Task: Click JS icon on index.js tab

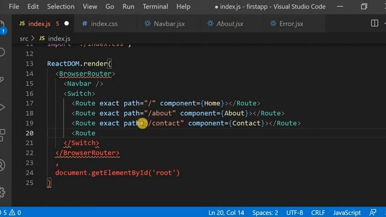Action: (22, 24)
